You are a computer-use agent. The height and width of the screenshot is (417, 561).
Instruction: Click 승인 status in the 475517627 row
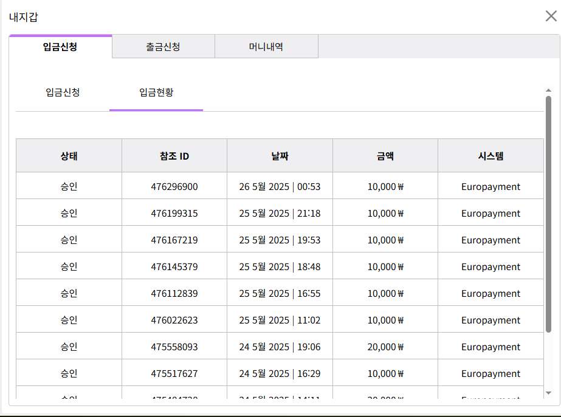pos(69,374)
